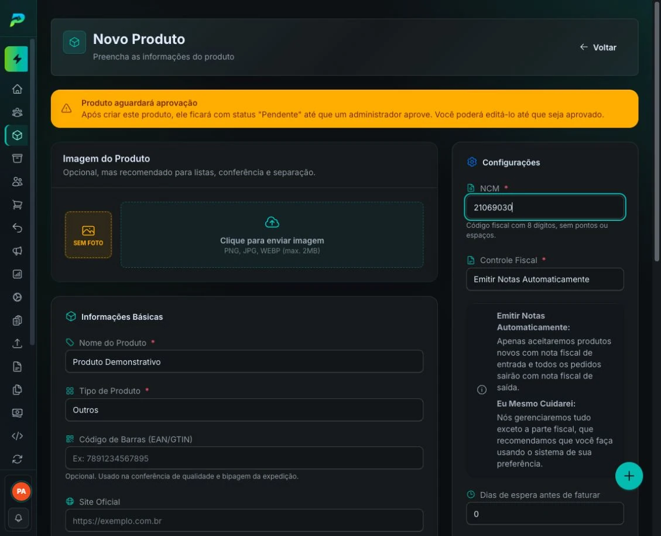Click the green lightning bolt sidebar icon
This screenshot has width=661, height=536.
coord(16,59)
